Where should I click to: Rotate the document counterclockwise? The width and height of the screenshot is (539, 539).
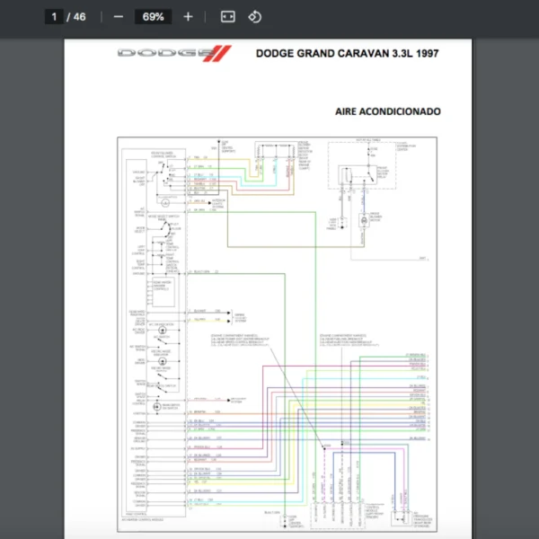point(254,16)
